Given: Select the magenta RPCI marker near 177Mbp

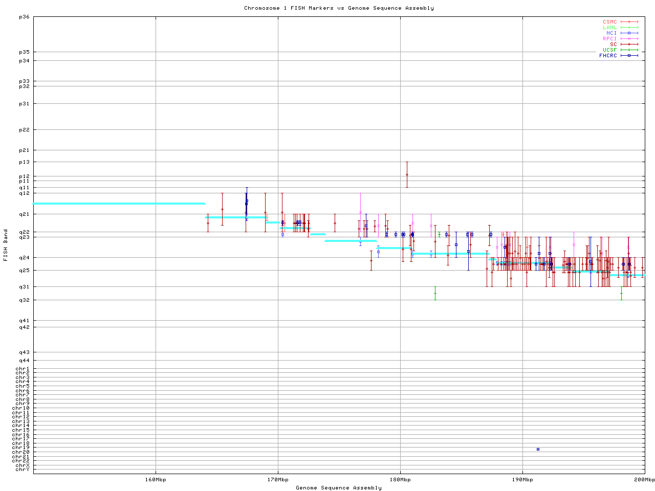Looking at the screenshot, I should [x=360, y=212].
